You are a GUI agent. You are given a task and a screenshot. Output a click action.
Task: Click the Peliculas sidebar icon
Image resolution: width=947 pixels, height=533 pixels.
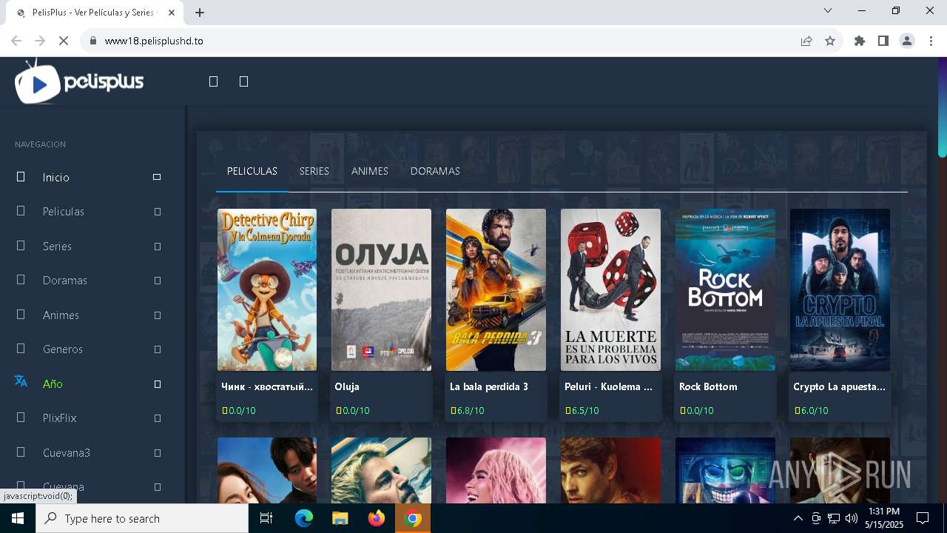coord(21,211)
